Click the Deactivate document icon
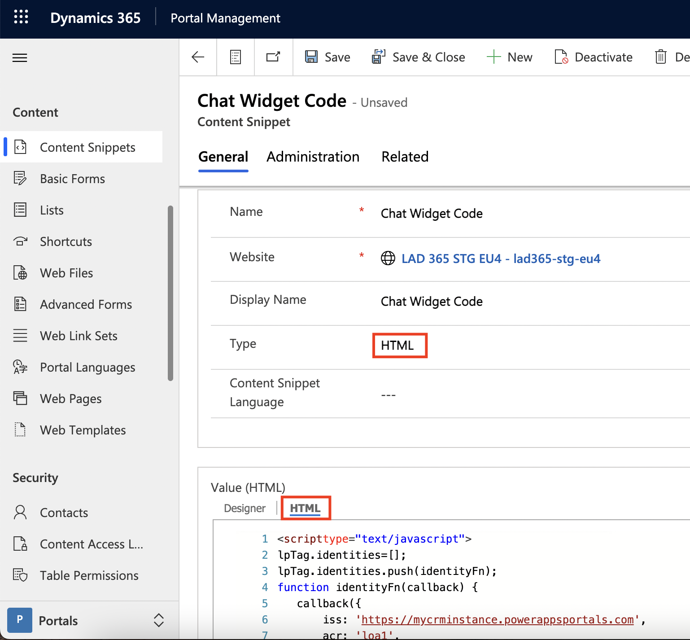The image size is (690, 640). [x=561, y=57]
